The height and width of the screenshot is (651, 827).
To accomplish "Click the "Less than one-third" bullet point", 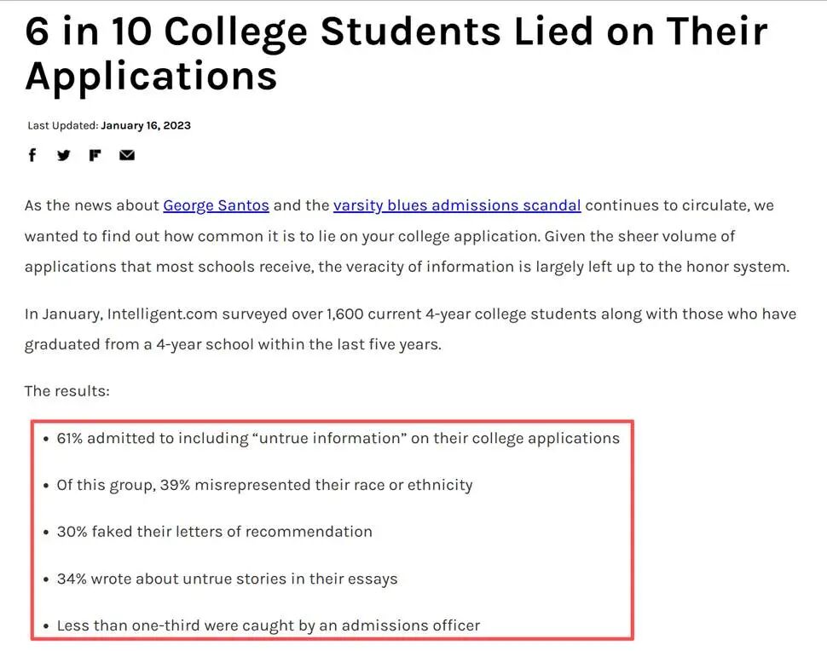I will click(268, 625).
